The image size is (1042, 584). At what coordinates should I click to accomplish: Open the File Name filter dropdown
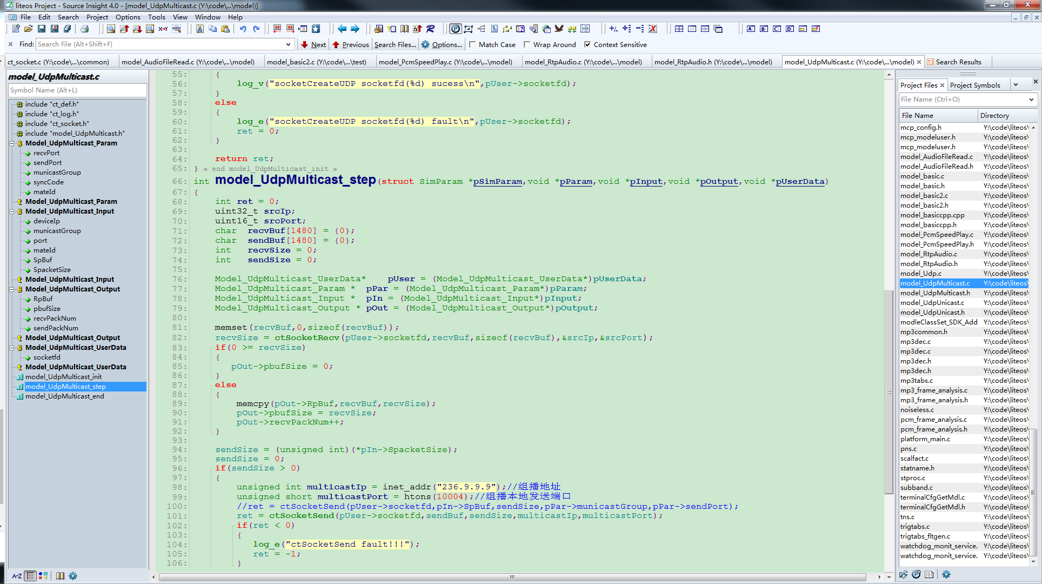click(x=1031, y=99)
